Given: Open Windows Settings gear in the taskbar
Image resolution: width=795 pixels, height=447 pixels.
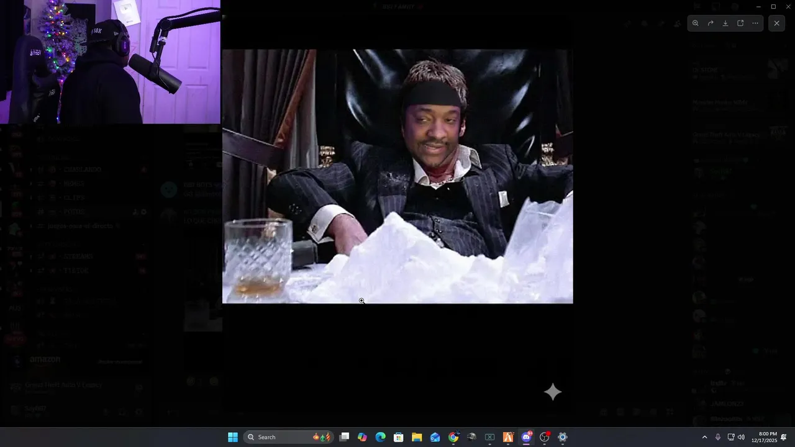Looking at the screenshot, I should 563,437.
